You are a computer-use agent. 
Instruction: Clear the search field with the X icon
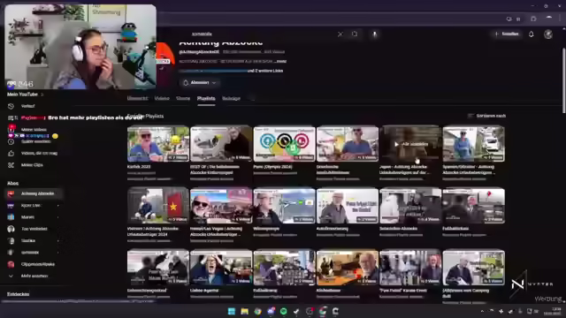[340, 34]
